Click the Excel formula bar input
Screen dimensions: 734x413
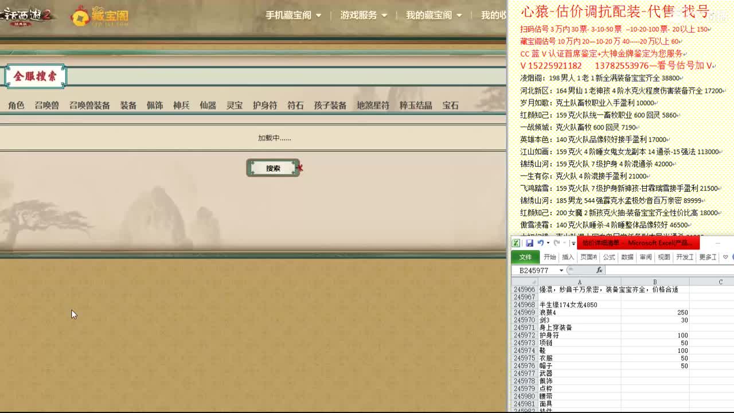[669, 270]
